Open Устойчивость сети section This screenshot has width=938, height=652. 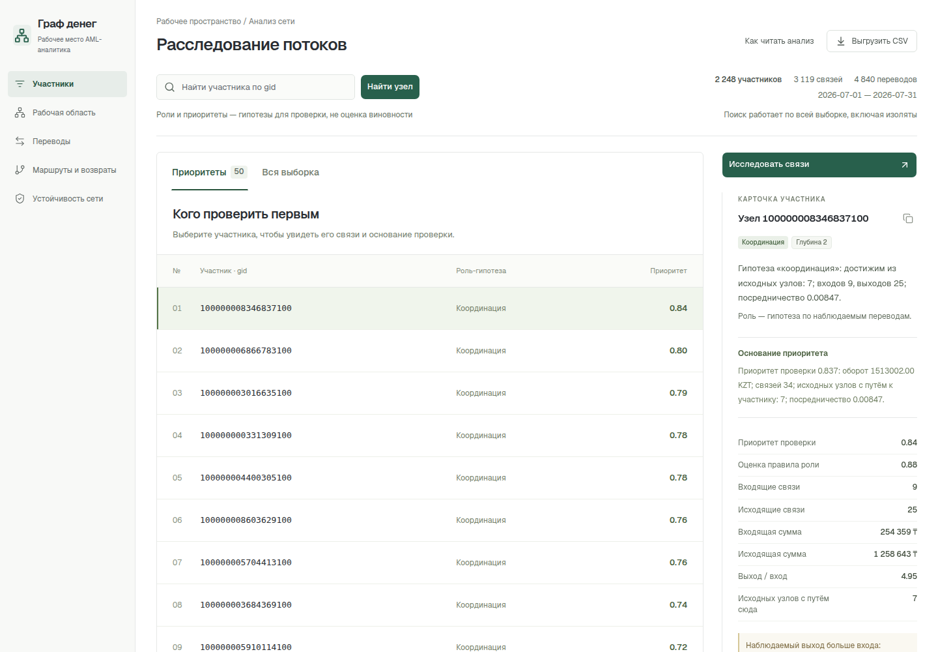[67, 199]
